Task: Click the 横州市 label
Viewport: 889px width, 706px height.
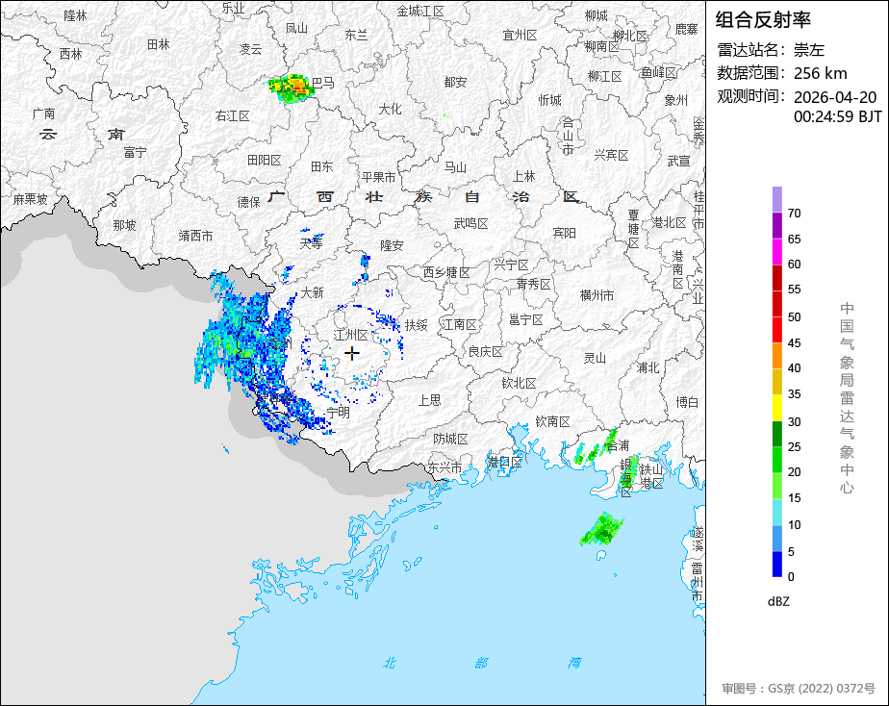Action: (x=597, y=296)
